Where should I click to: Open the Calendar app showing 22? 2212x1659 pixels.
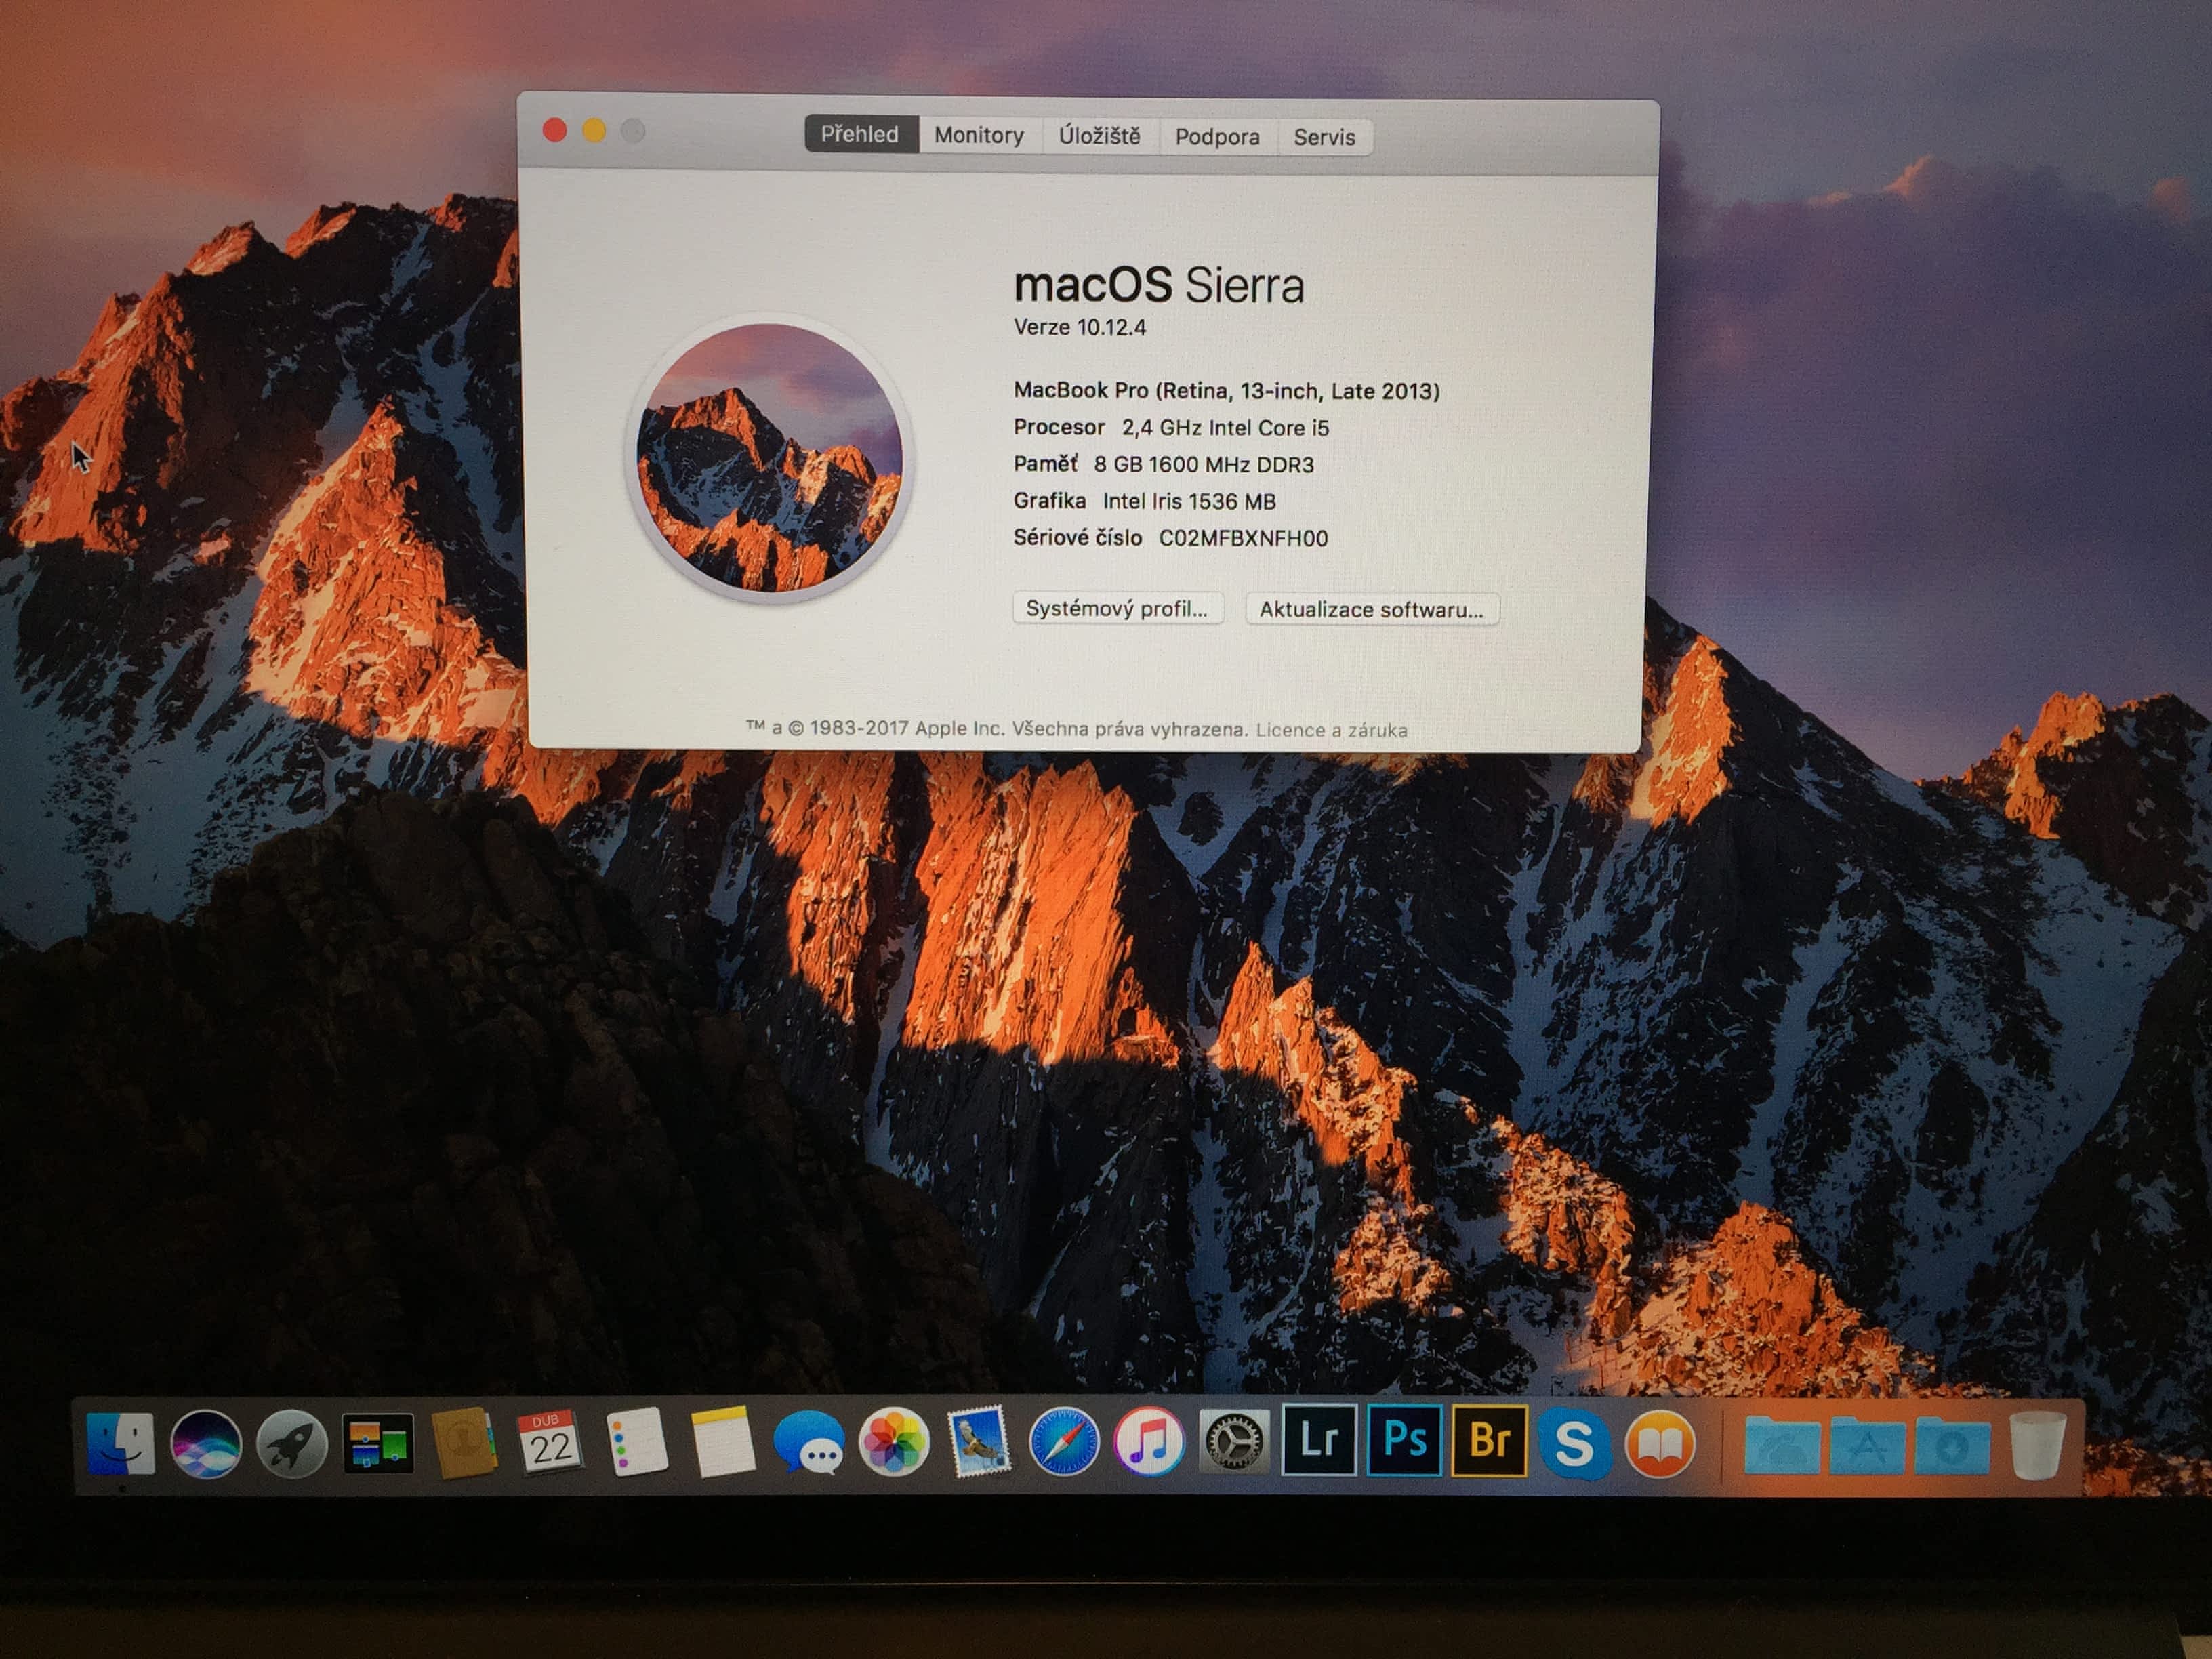tap(549, 1442)
